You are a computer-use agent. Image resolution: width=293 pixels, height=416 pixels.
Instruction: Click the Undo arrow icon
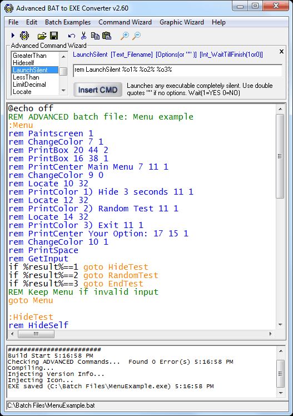tap(71, 36)
